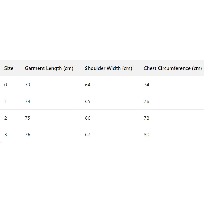Select the size 3 cell
Viewport: 204px width, 204px height.
tap(6, 135)
